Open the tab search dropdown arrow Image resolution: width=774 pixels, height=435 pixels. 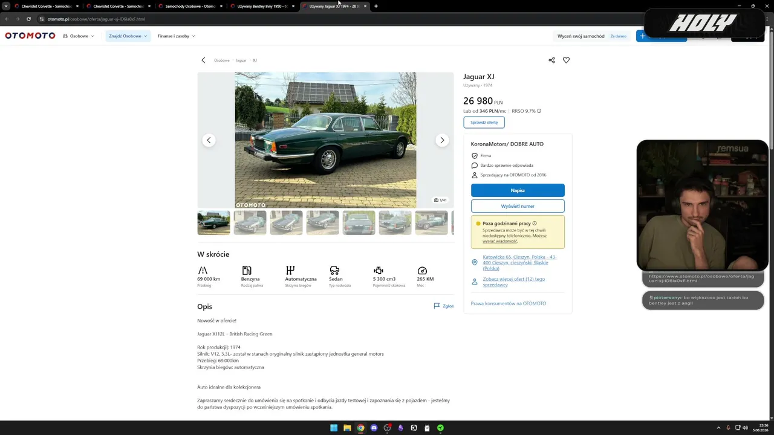coord(6,6)
